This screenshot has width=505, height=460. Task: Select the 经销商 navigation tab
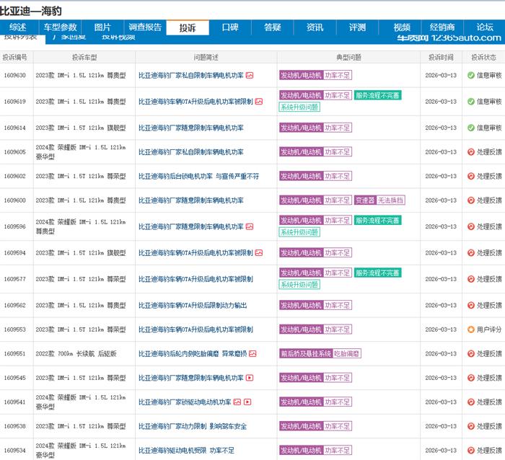pyautogui.click(x=442, y=27)
